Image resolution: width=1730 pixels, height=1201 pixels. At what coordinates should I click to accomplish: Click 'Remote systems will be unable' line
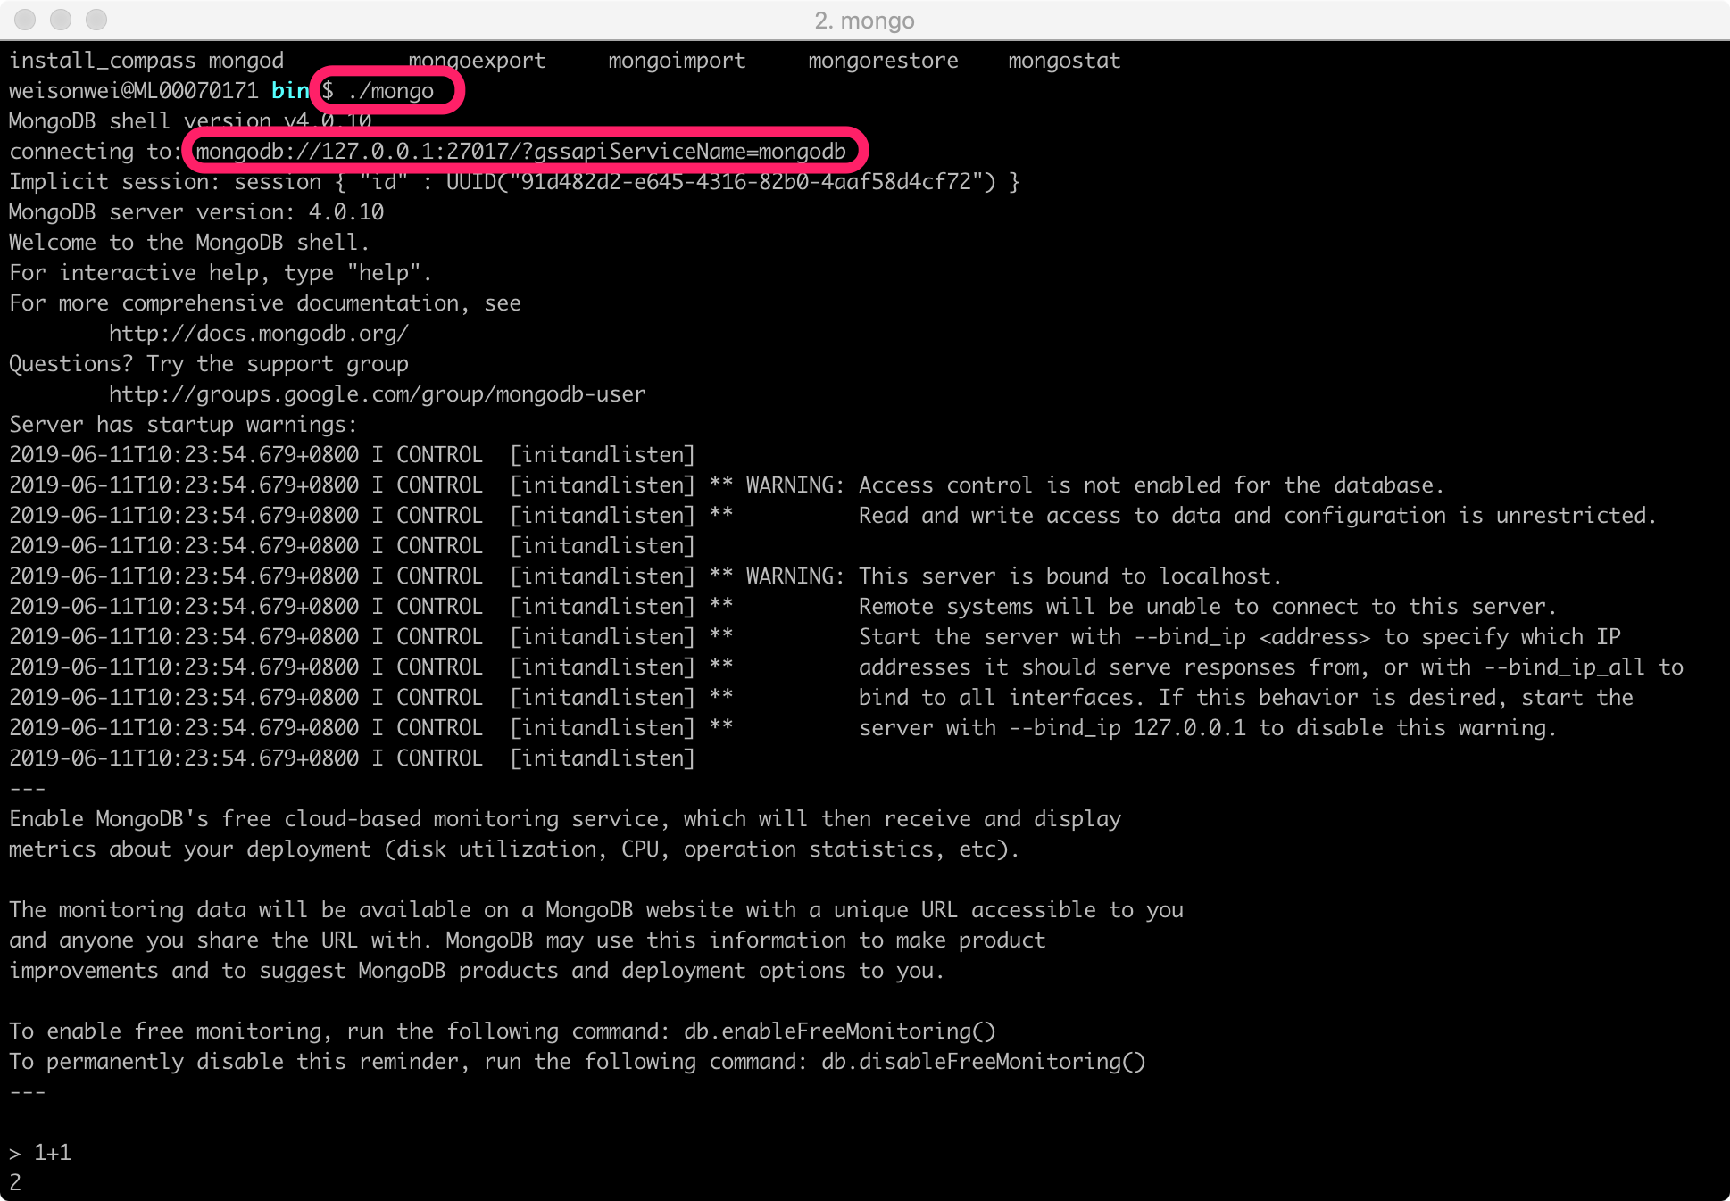tap(1208, 607)
